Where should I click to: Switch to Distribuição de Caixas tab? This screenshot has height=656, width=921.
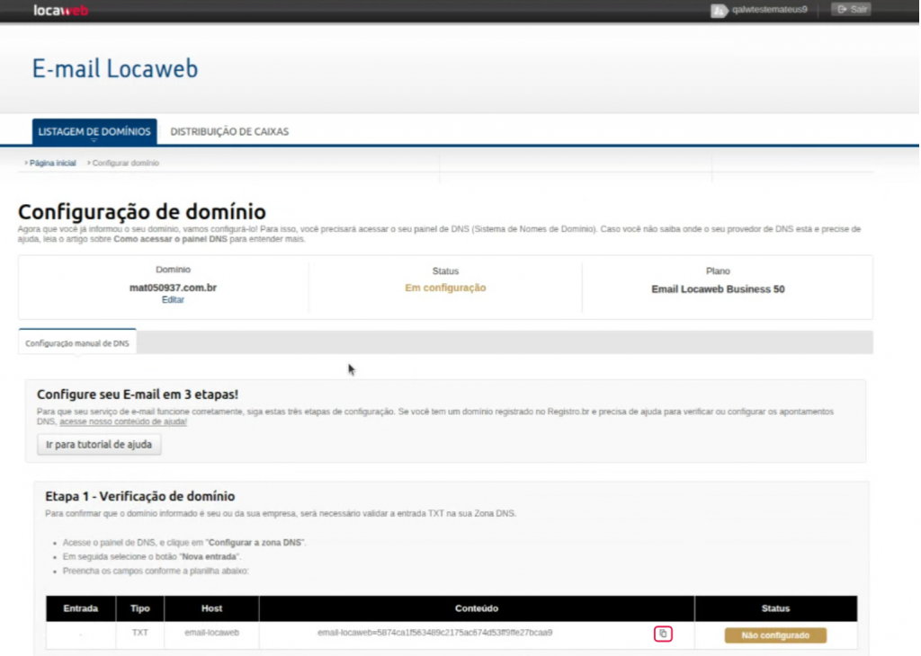229,131
